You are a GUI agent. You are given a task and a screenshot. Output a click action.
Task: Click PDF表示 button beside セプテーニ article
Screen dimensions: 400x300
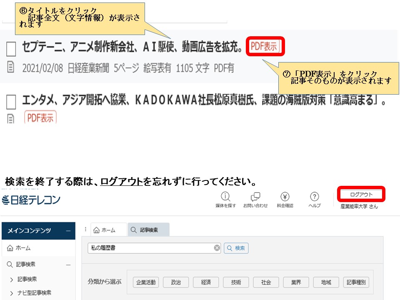coord(264,46)
